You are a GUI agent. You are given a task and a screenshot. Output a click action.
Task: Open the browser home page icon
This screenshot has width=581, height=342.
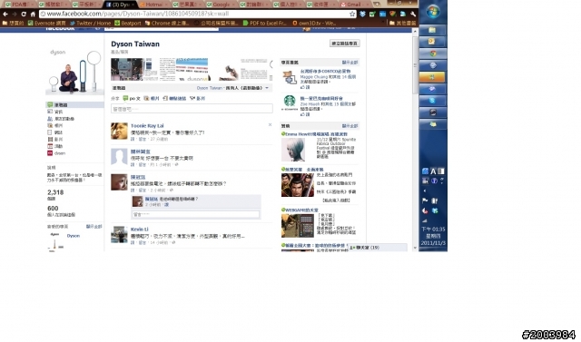(33, 14)
